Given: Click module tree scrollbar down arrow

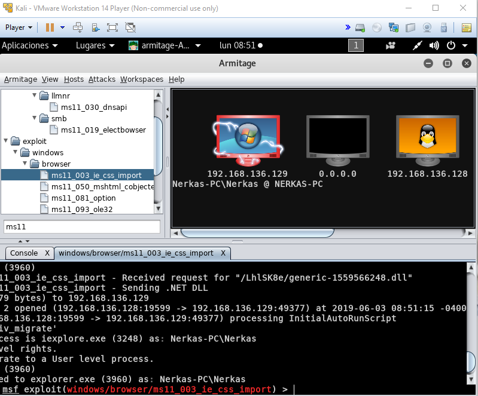Looking at the screenshot, I should click(158, 209).
